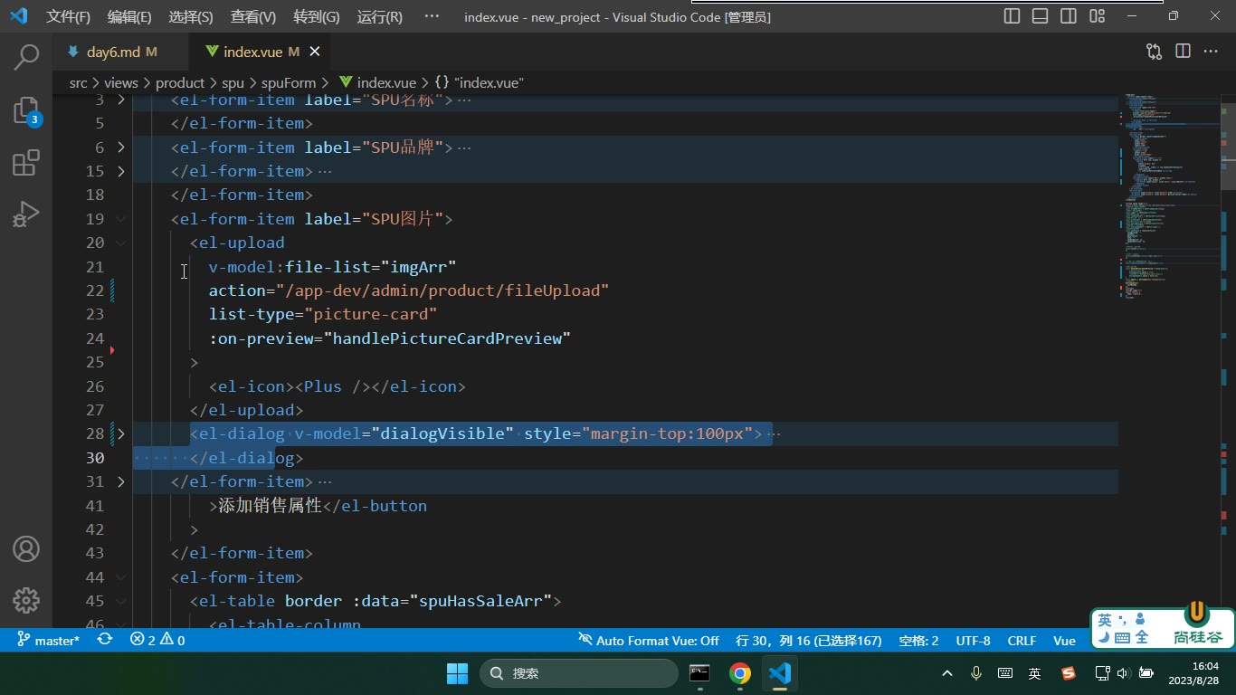Image resolution: width=1236 pixels, height=695 pixels.
Task: Open the Windows Start menu
Action: pos(457,673)
